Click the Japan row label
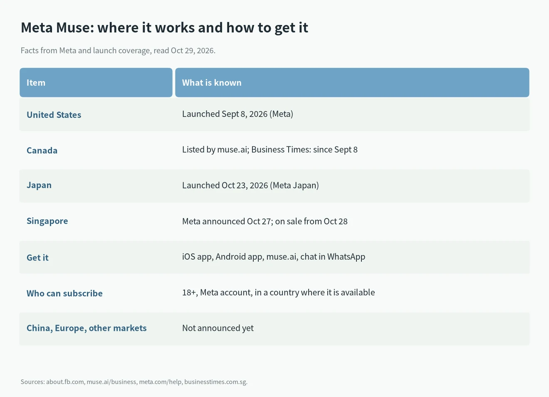 (x=39, y=186)
